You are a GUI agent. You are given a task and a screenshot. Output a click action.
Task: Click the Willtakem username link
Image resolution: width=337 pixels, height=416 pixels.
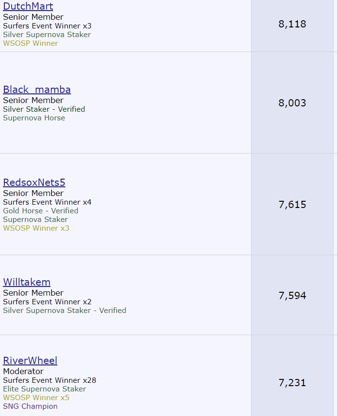click(x=26, y=282)
